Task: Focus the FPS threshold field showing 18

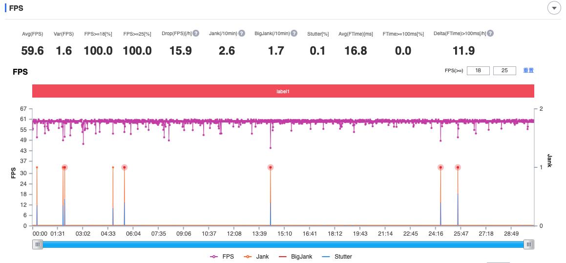Action: [478, 71]
